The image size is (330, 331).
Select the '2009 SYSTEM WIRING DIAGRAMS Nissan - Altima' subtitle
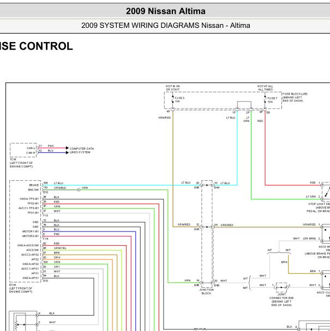[x=165, y=26]
